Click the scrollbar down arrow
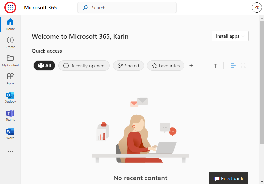Viewport: 264px width, 184px height. [x=262, y=182]
